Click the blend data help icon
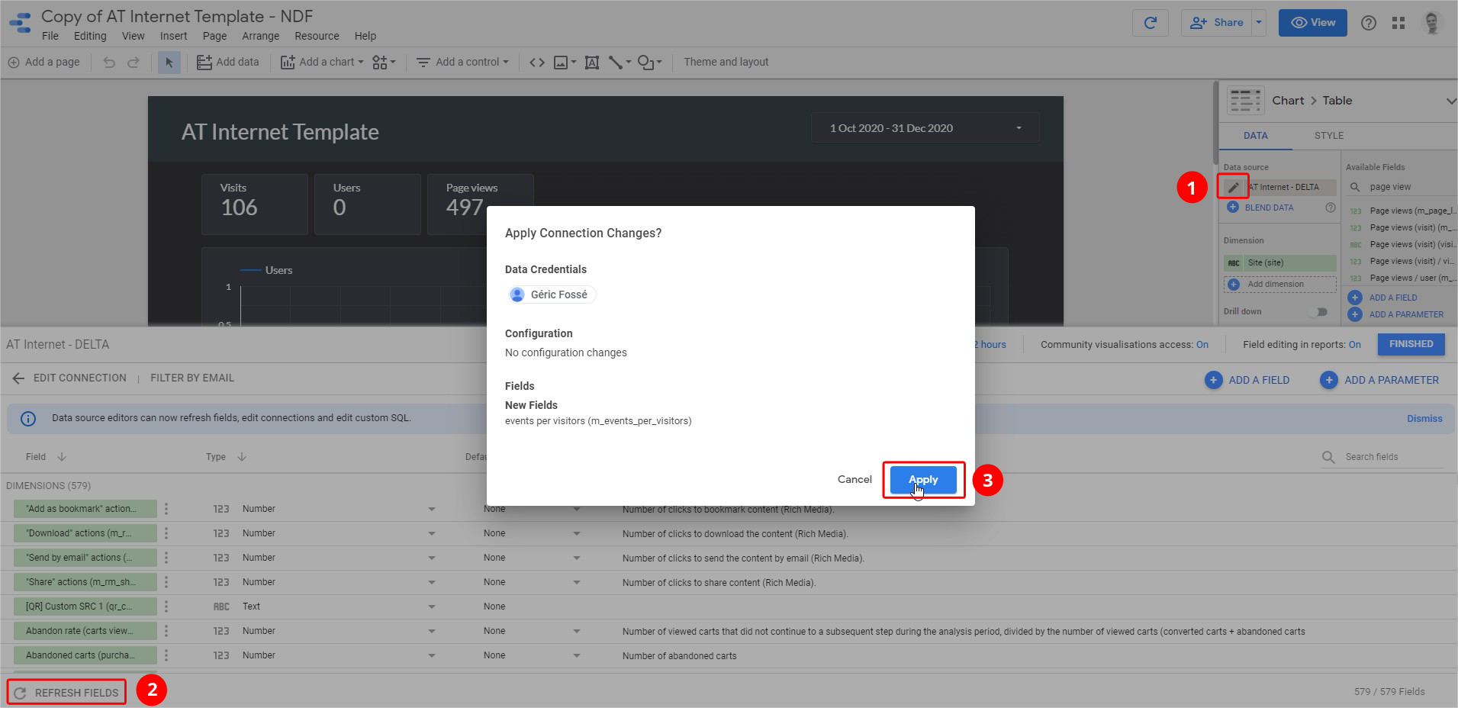 (x=1331, y=208)
